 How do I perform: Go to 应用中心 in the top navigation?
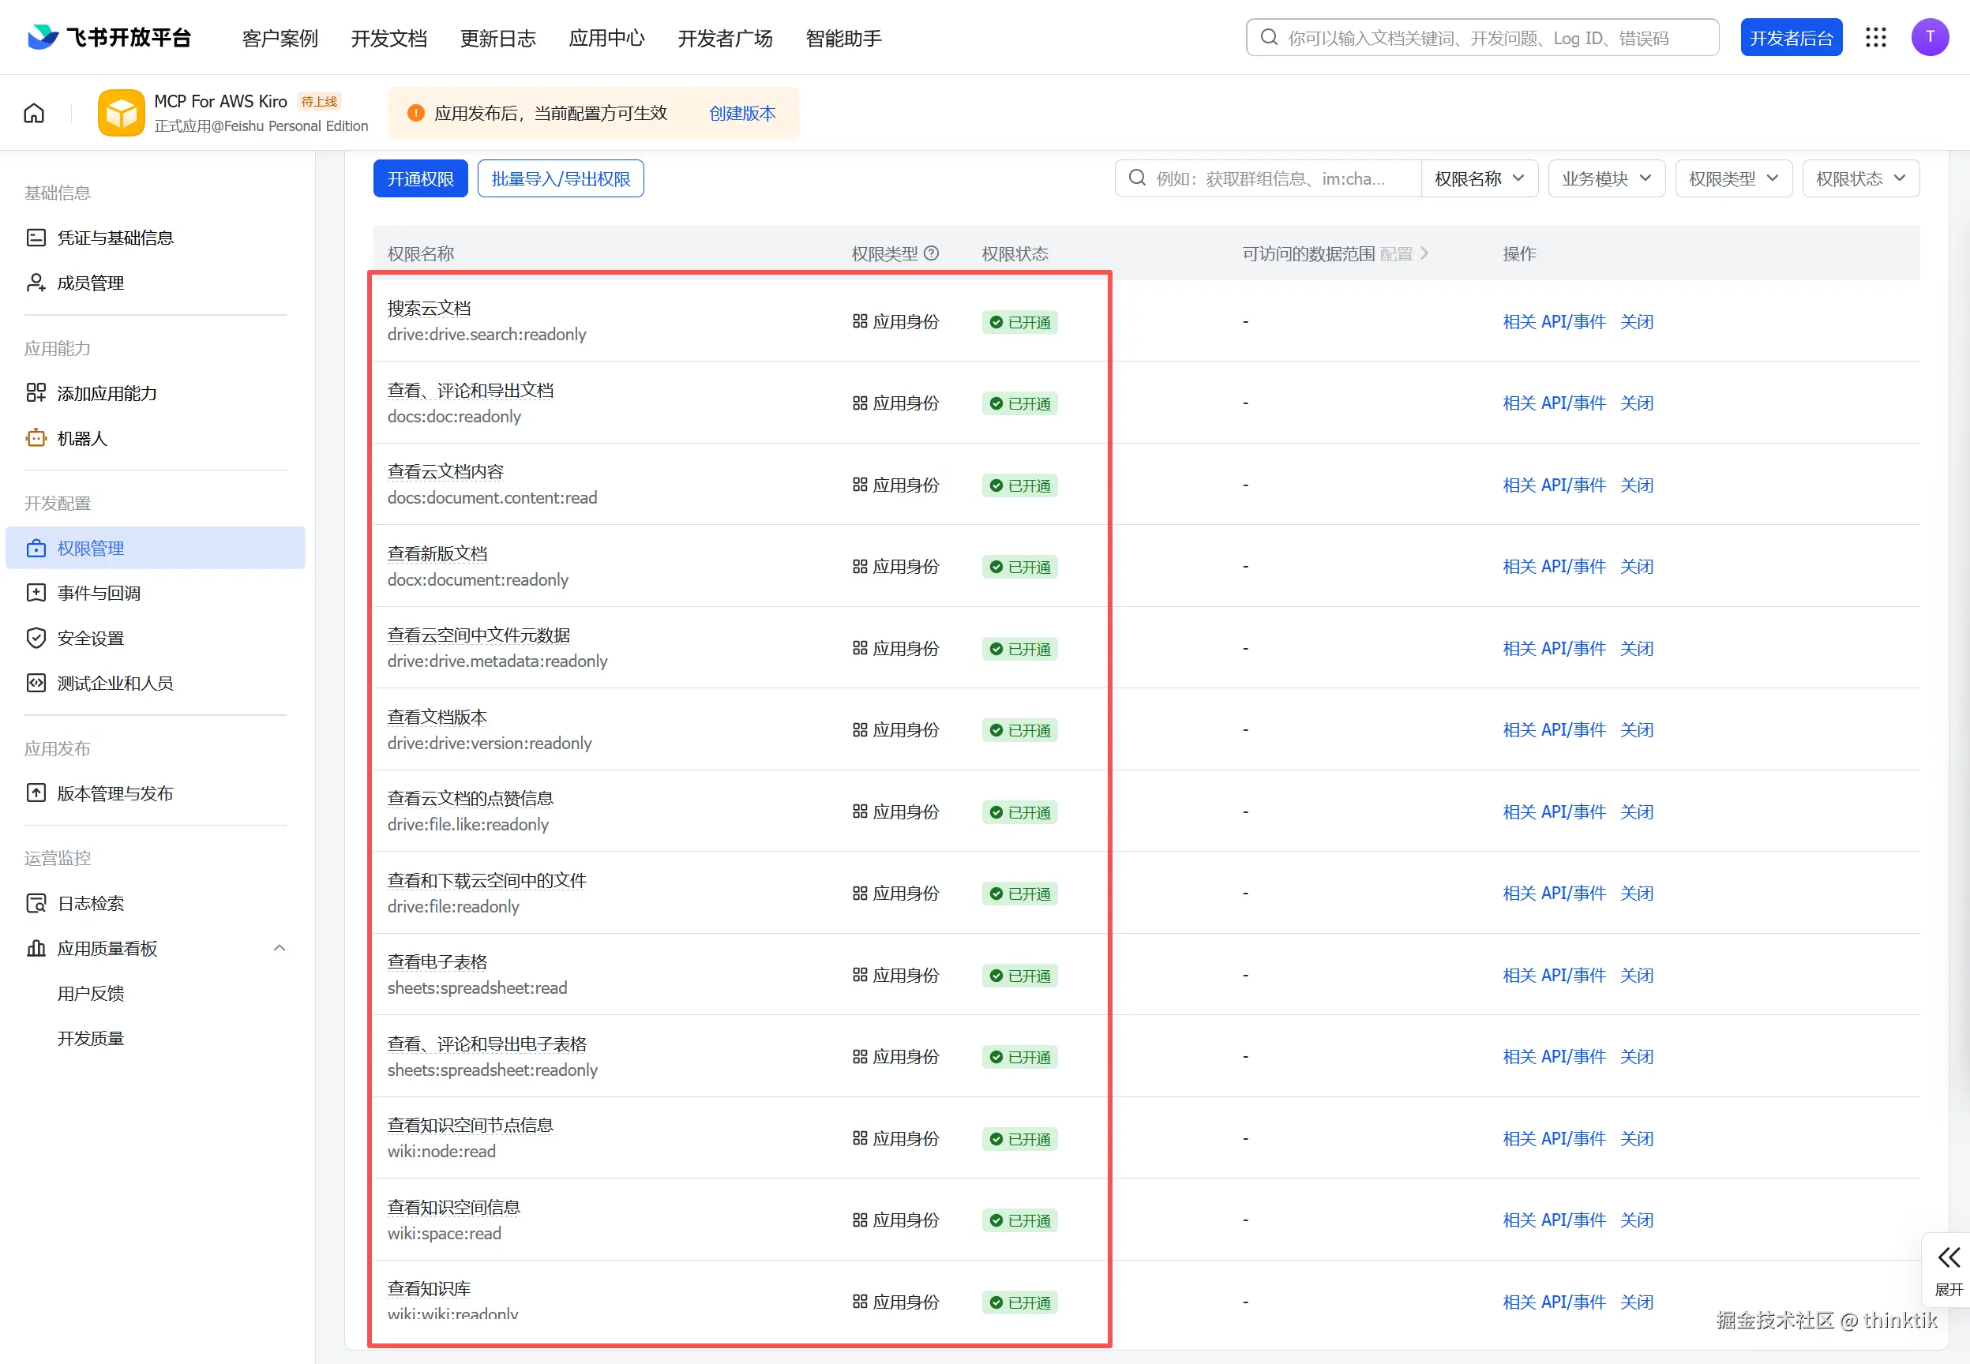coord(607,39)
